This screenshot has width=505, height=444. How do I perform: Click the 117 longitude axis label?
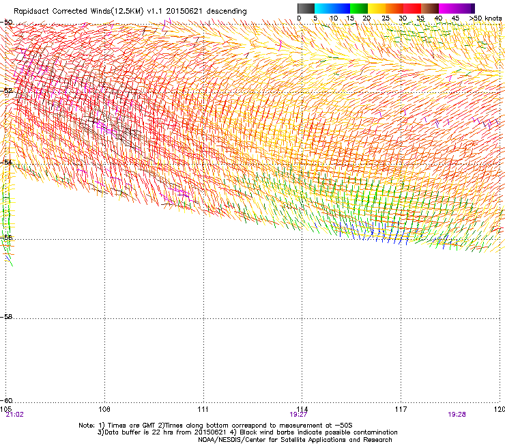point(401,409)
